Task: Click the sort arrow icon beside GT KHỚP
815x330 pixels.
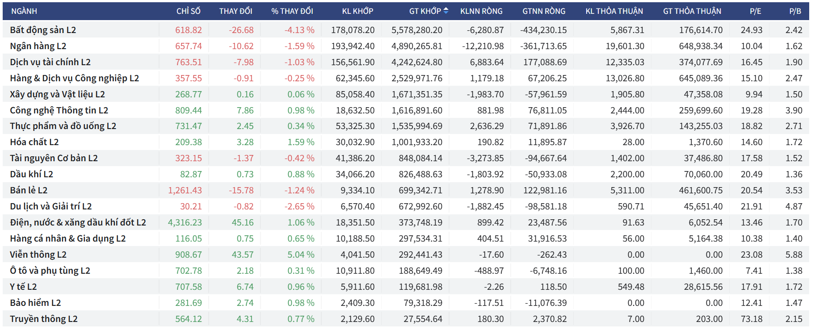Action: (x=445, y=11)
